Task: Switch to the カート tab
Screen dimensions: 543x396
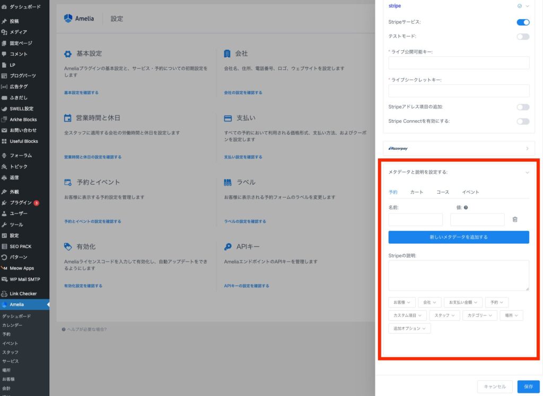Action: coord(417,192)
